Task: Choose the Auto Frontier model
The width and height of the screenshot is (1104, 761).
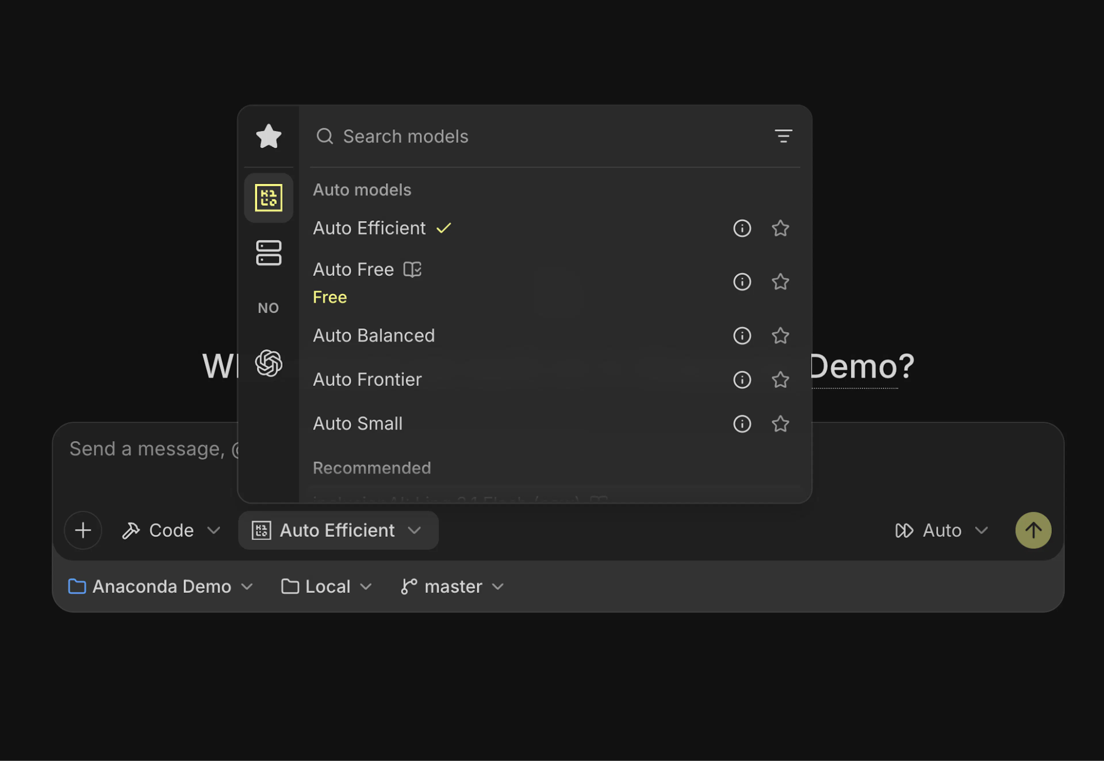Action: click(x=555, y=380)
